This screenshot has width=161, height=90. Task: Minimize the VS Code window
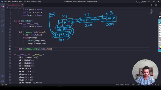[x=149, y=1]
